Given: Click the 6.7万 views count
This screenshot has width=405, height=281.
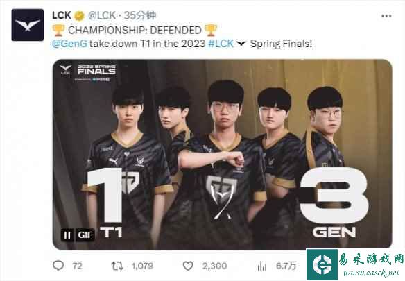Looking at the screenshot, I should point(286,266).
